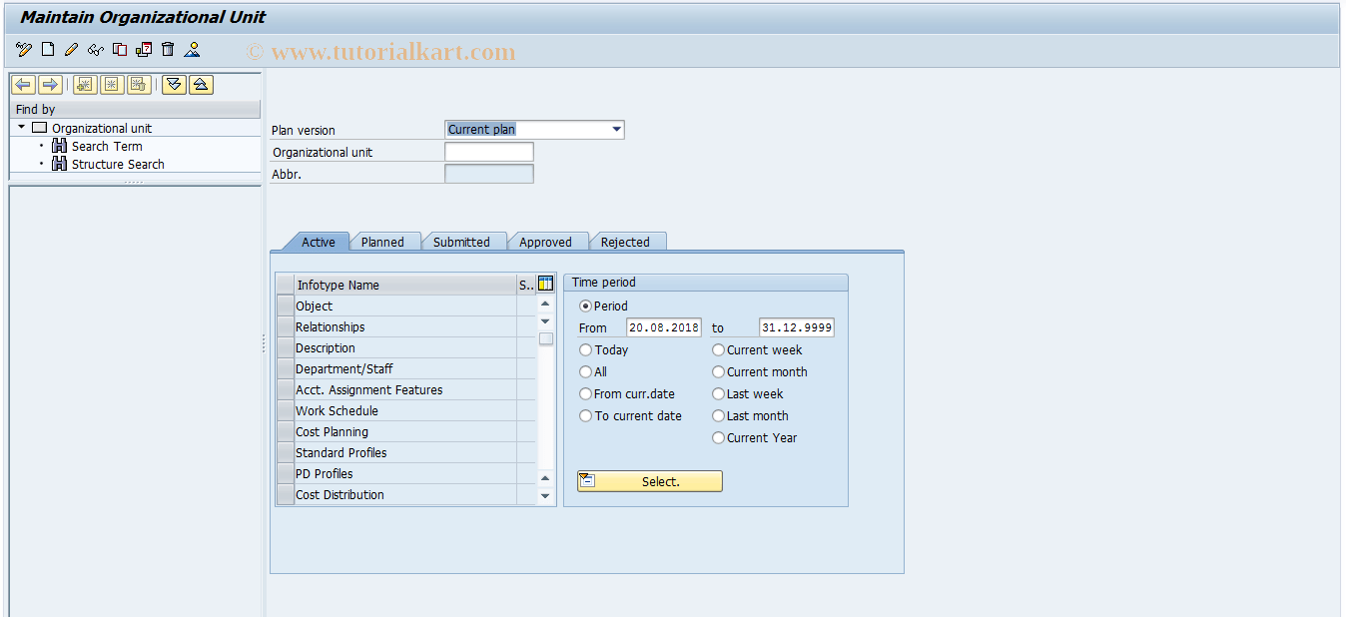1346x617 pixels.
Task: Select the Delimit calendar icon
Action: tap(143, 51)
